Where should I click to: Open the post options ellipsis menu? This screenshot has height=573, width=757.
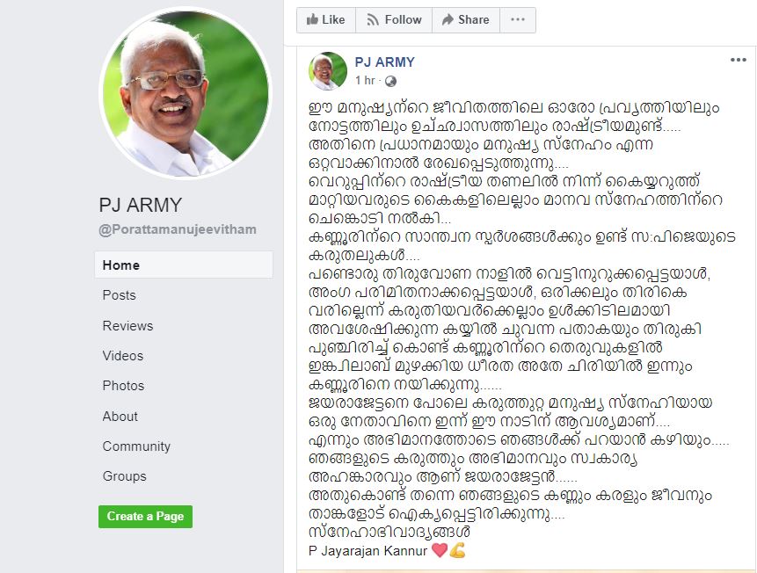click(x=739, y=60)
